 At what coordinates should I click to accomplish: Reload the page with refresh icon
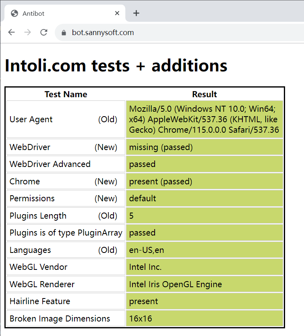44,33
